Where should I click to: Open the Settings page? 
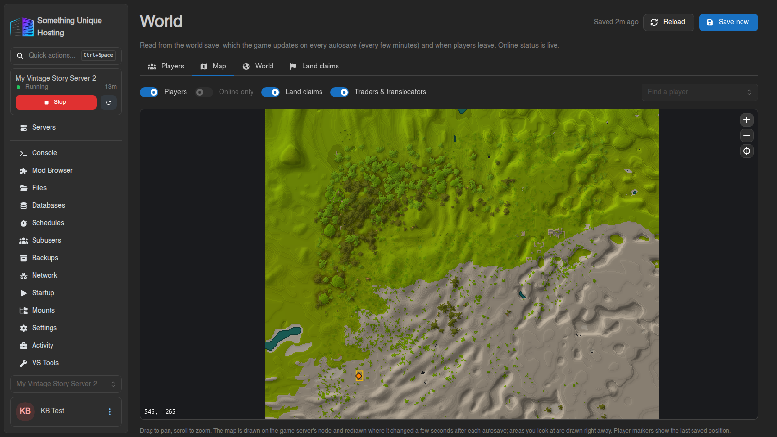(66, 328)
